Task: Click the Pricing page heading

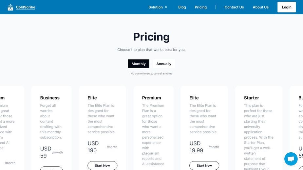Action: (x=151, y=37)
